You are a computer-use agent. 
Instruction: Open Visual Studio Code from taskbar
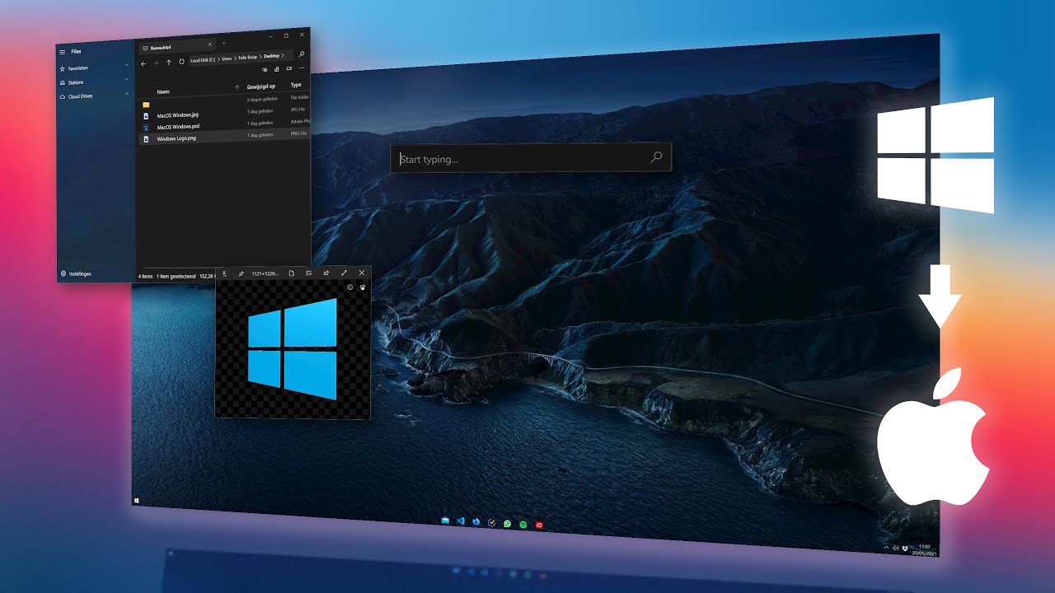461,521
